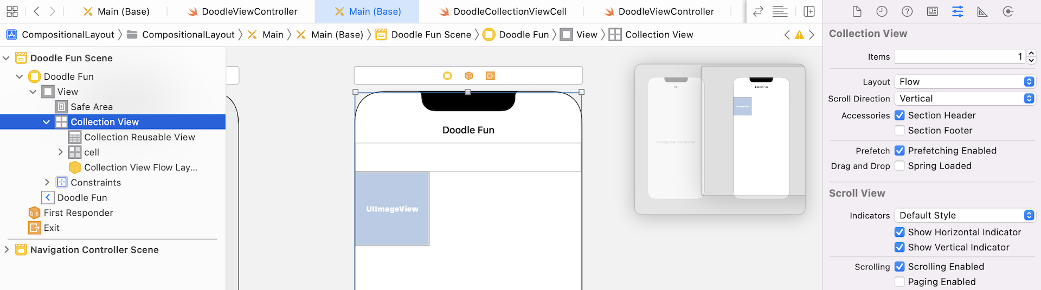Click the Add Editor split icon
Screen dimensions: 1041x290
coord(809,11)
